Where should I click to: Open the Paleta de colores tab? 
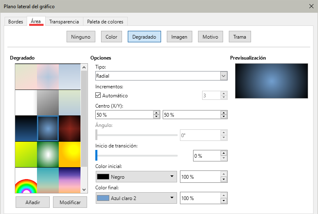point(105,22)
